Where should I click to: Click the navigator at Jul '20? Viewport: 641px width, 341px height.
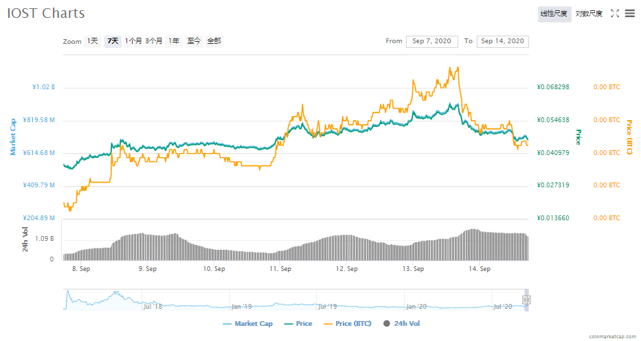(502, 306)
